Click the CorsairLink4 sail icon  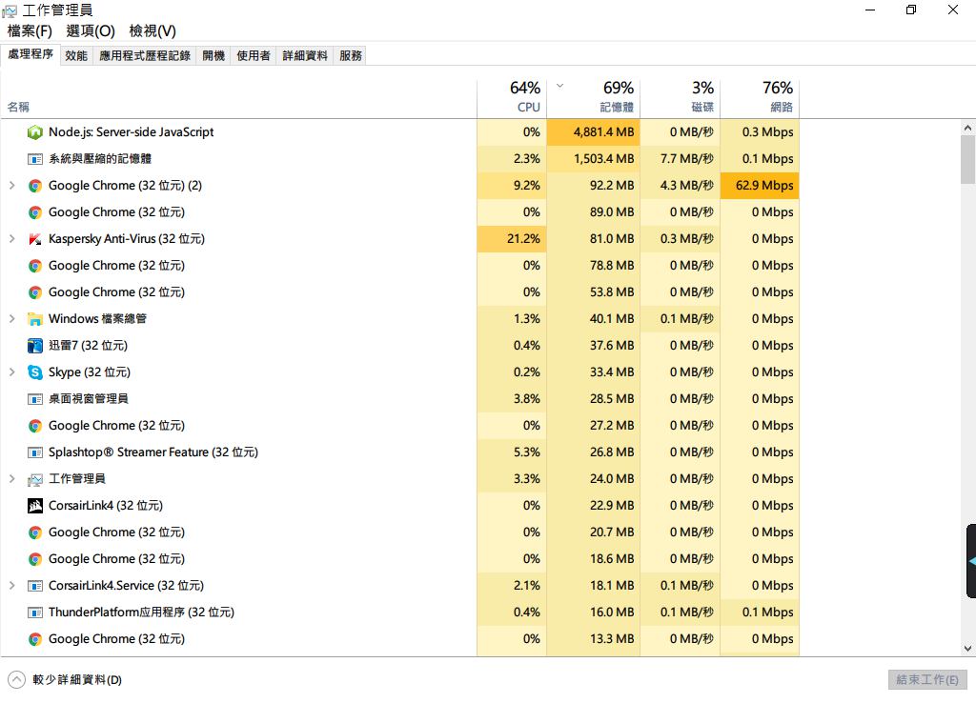(x=35, y=506)
